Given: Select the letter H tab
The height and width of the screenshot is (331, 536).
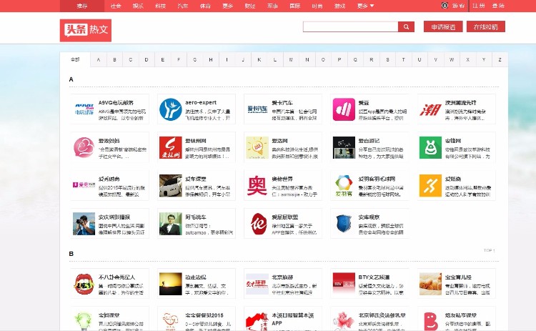Looking at the screenshot, I should click(211, 59).
